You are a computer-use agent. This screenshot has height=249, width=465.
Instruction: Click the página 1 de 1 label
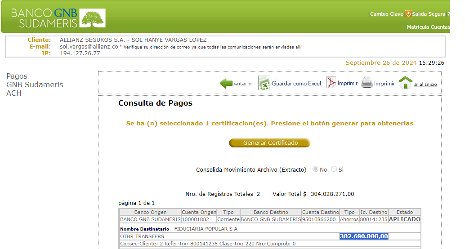tap(136, 203)
